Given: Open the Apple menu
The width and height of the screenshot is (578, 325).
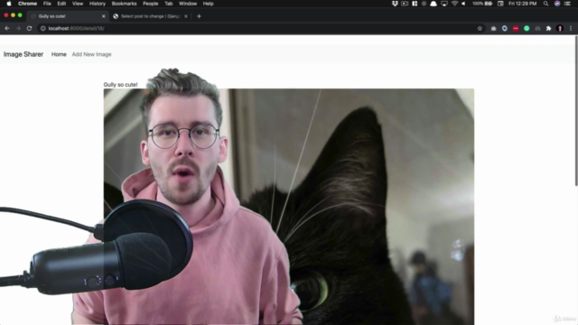Looking at the screenshot, I should pyautogui.click(x=9, y=4).
